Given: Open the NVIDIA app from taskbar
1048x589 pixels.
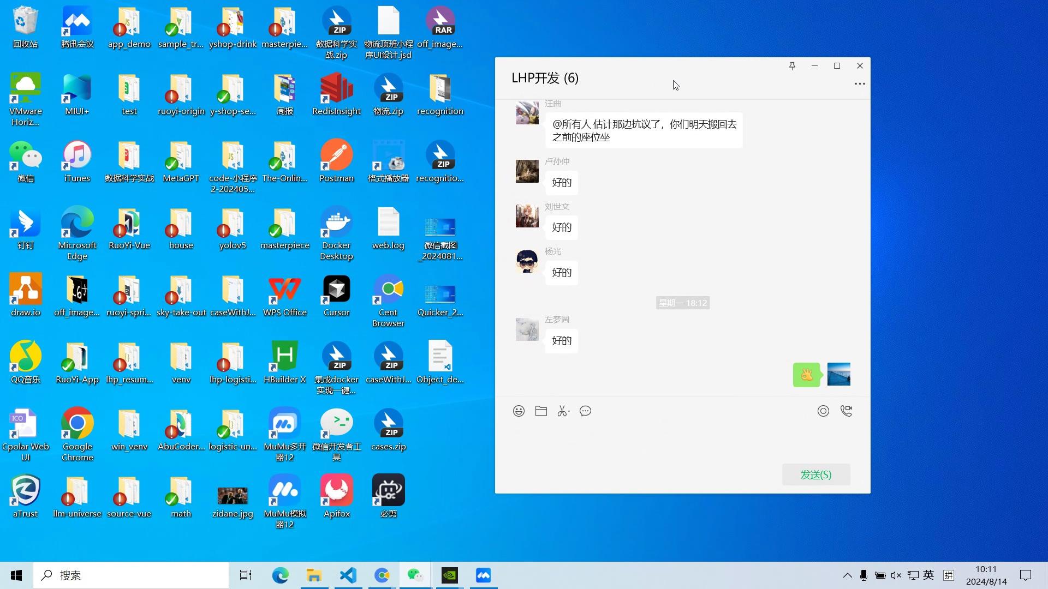Looking at the screenshot, I should pyautogui.click(x=450, y=575).
